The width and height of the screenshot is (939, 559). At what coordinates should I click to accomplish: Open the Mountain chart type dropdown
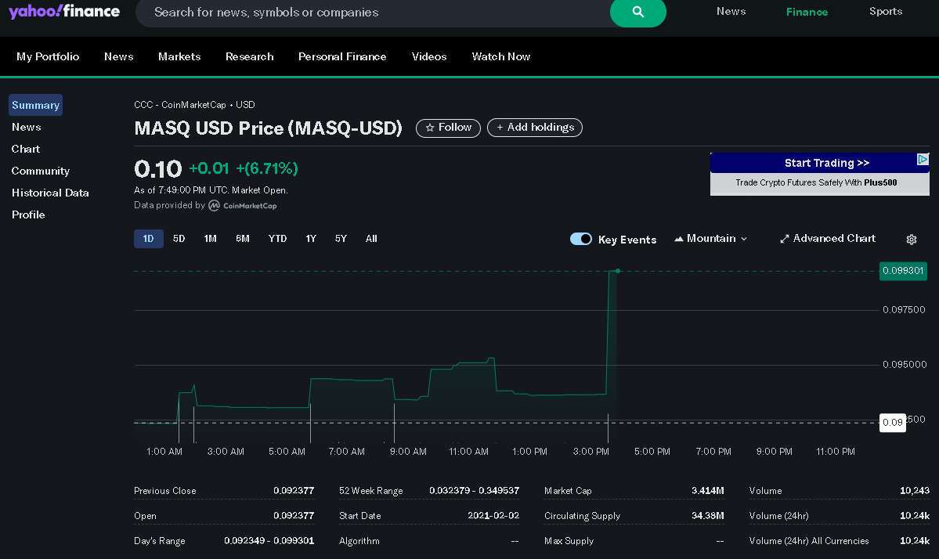coord(711,238)
